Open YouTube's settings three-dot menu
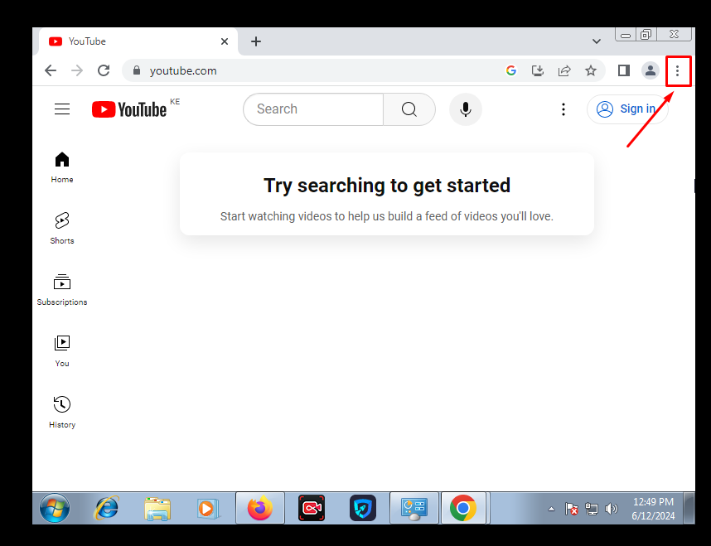 pyautogui.click(x=563, y=109)
